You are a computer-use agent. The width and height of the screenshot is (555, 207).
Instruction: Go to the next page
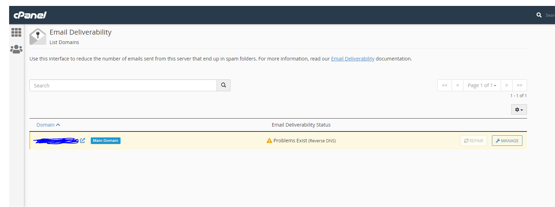pos(507,85)
